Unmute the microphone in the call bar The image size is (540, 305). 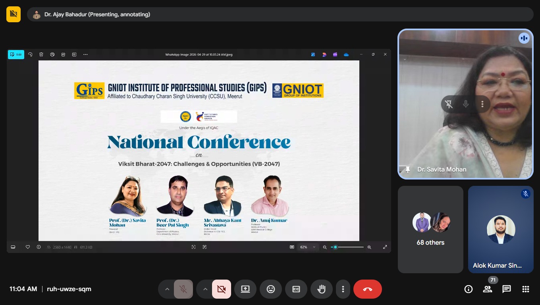click(183, 289)
